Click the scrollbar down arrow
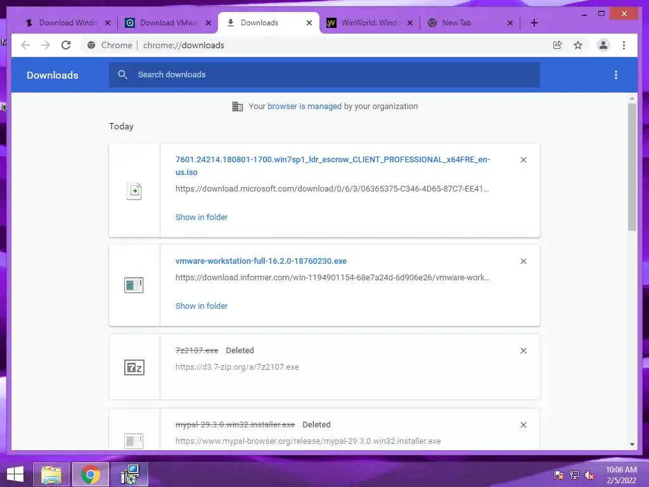 coord(632,445)
